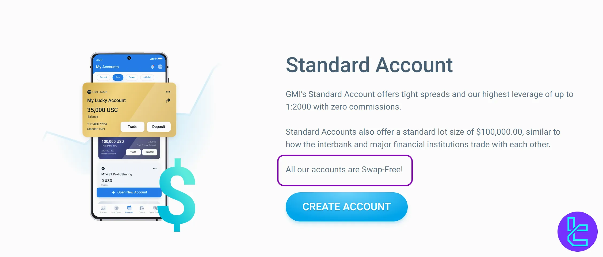Tap the Deposit wallet navigation icon

142,209
